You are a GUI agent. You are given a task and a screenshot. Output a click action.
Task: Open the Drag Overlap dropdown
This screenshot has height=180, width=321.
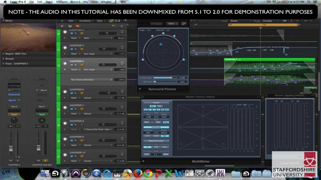tap(270, 21)
